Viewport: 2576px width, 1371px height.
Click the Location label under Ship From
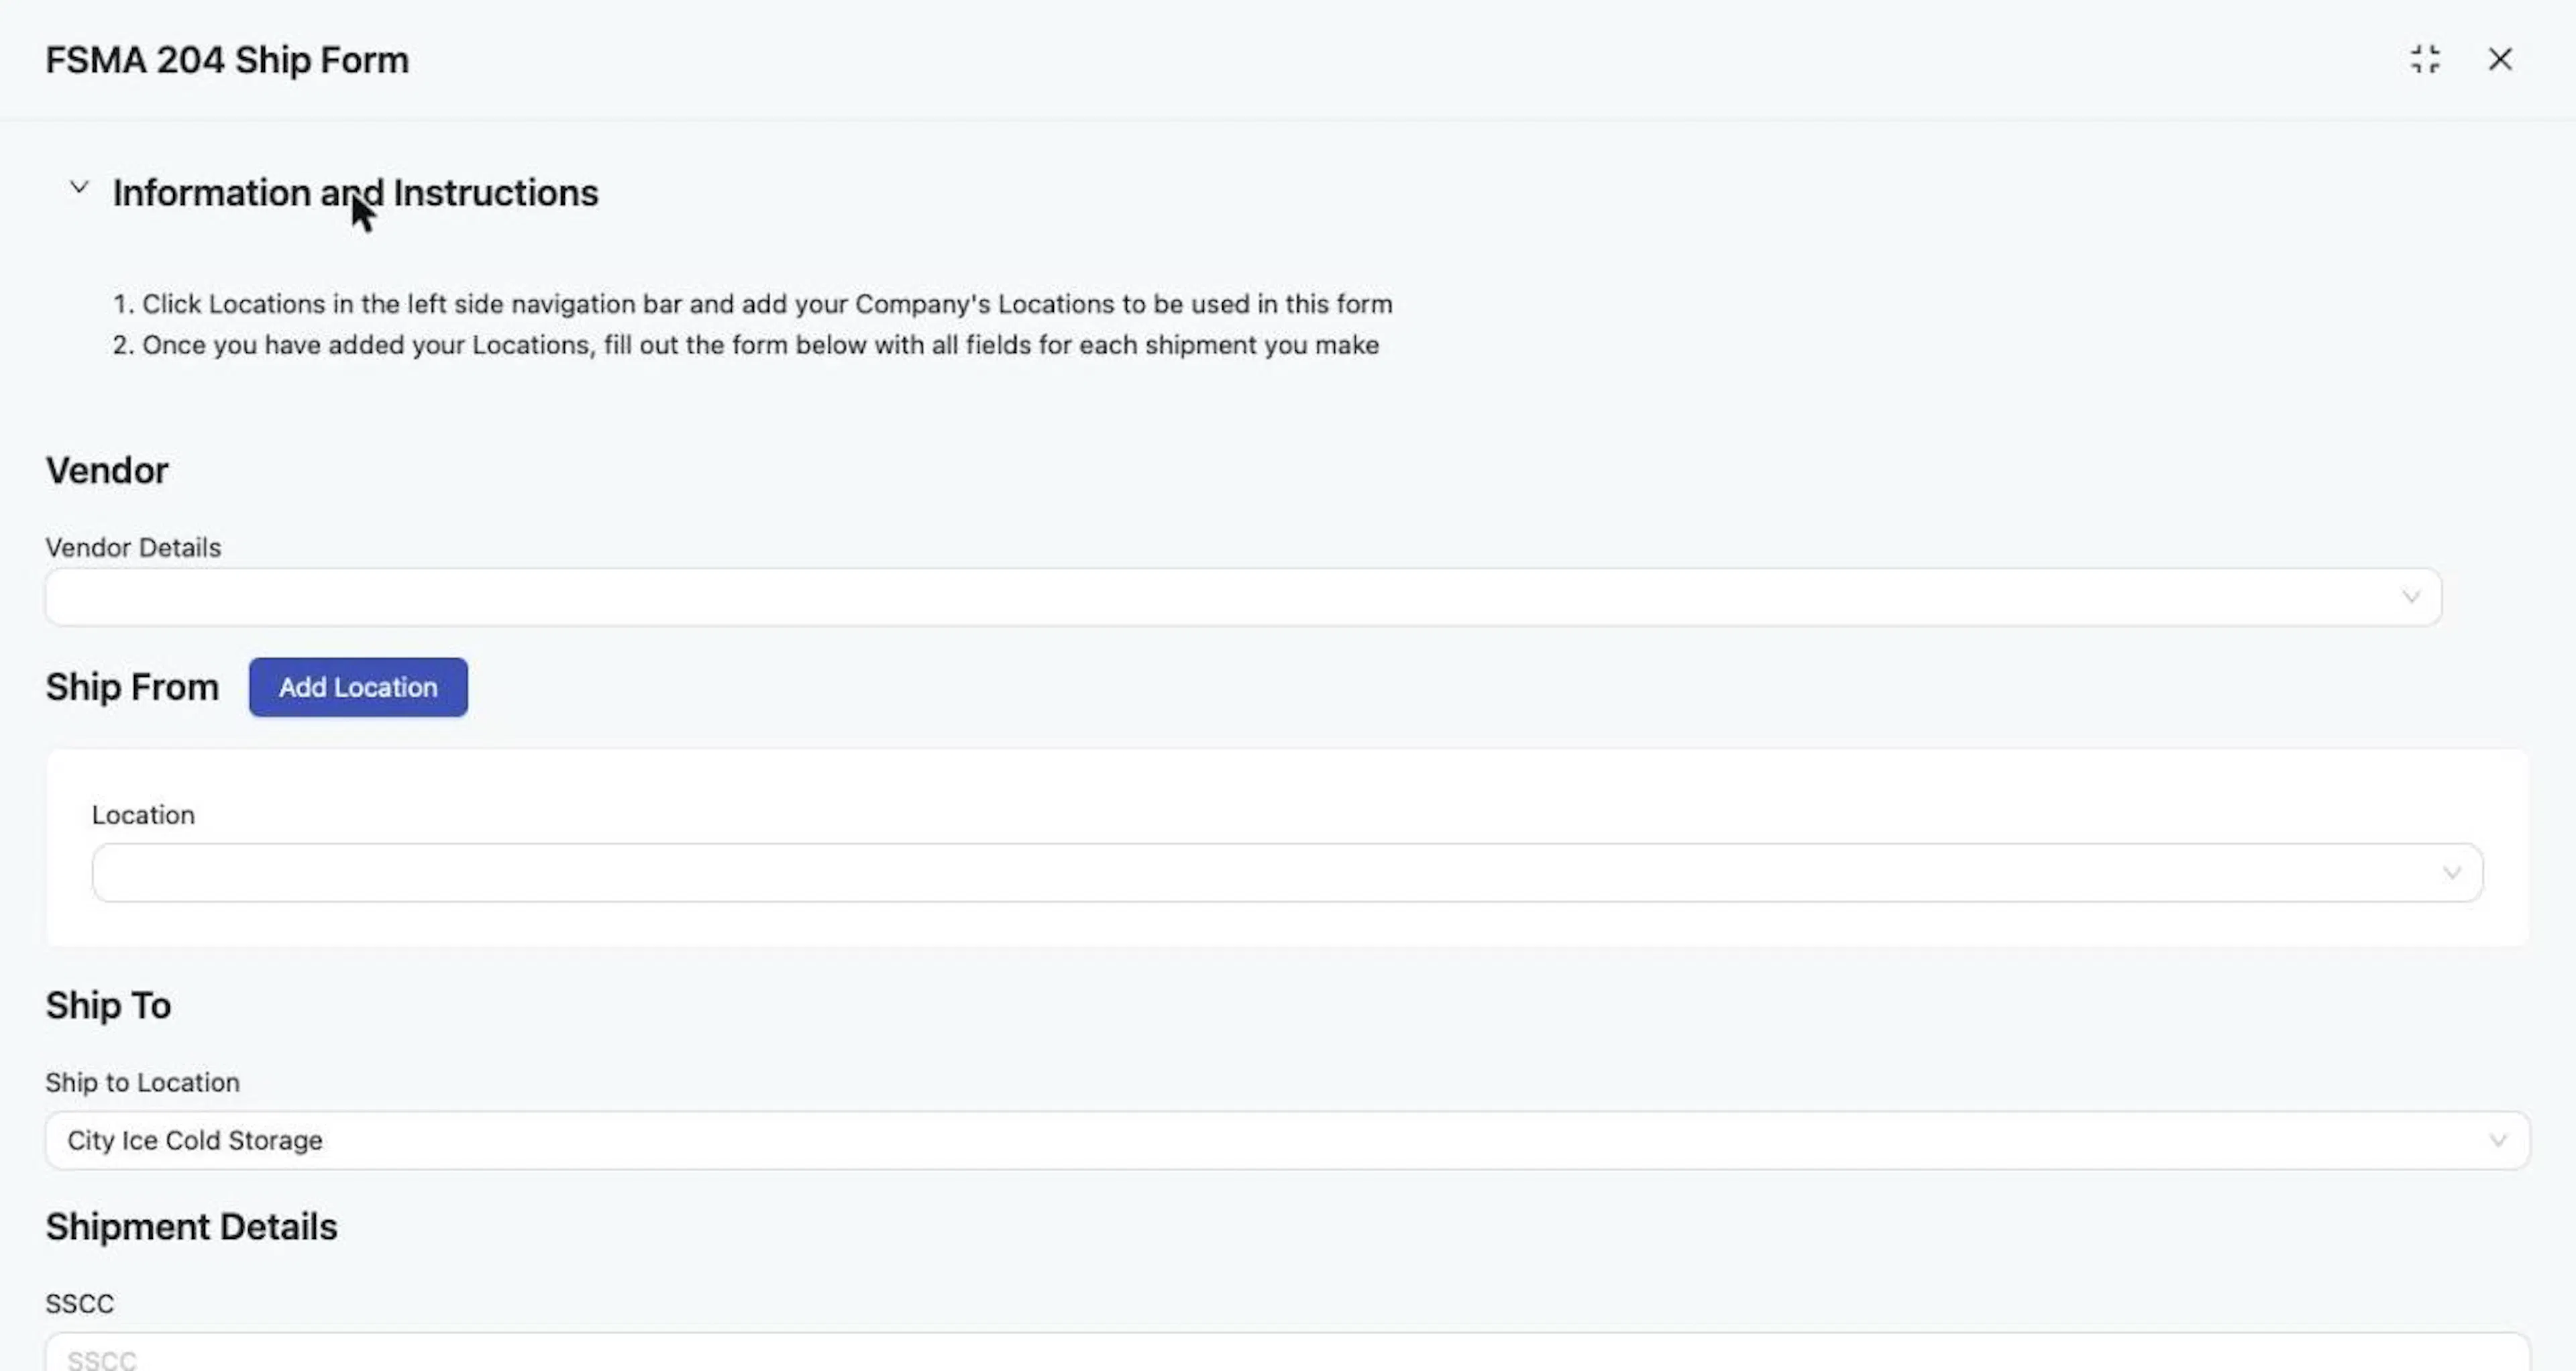[143, 815]
